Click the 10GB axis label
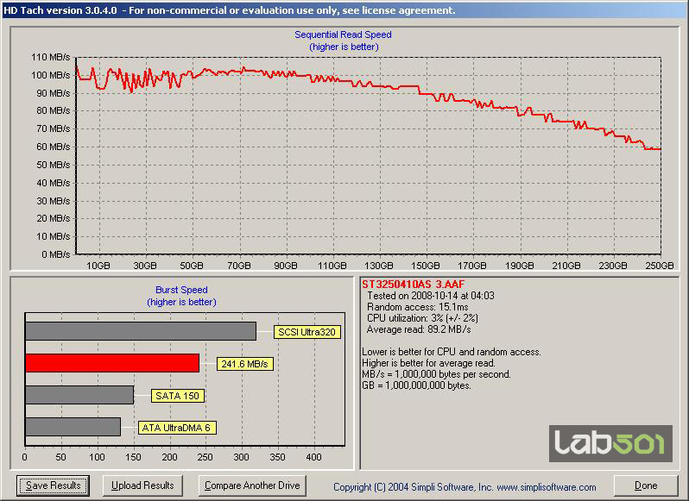The height and width of the screenshot is (501, 689). (98, 266)
